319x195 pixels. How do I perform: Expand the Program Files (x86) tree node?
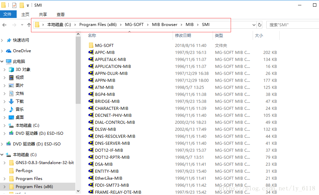pyautogui.click(x=4, y=186)
